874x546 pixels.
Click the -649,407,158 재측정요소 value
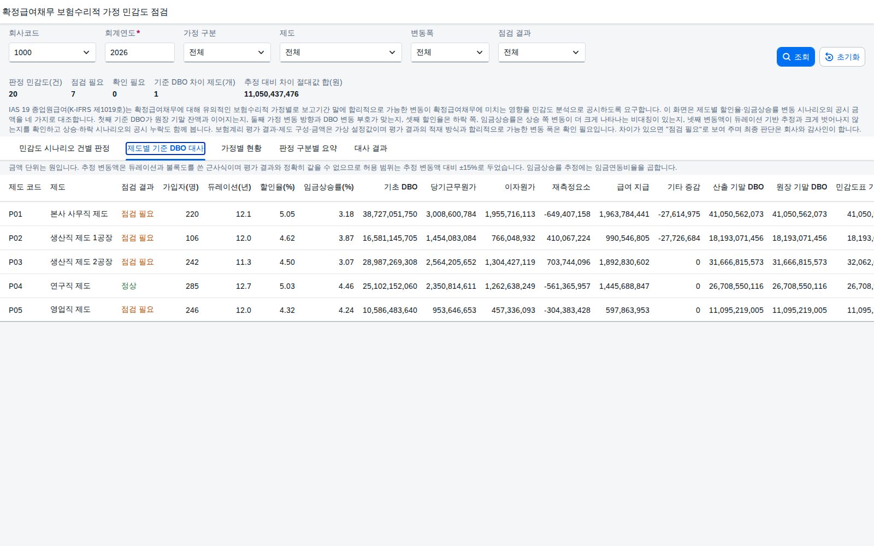coord(567,214)
